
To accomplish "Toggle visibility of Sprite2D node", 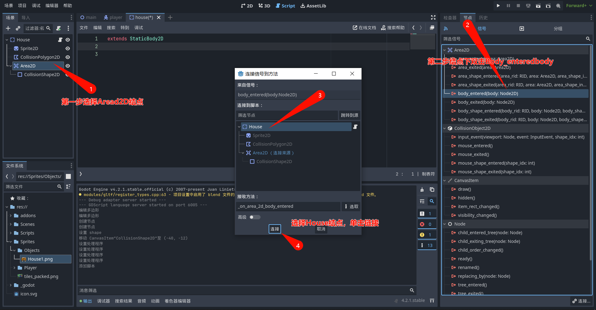I will [68, 48].
